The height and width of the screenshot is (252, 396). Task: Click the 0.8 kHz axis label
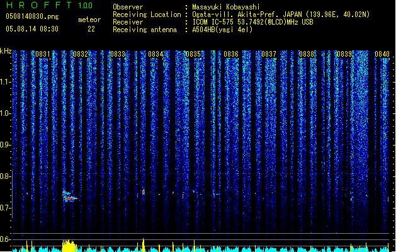pos(6,176)
